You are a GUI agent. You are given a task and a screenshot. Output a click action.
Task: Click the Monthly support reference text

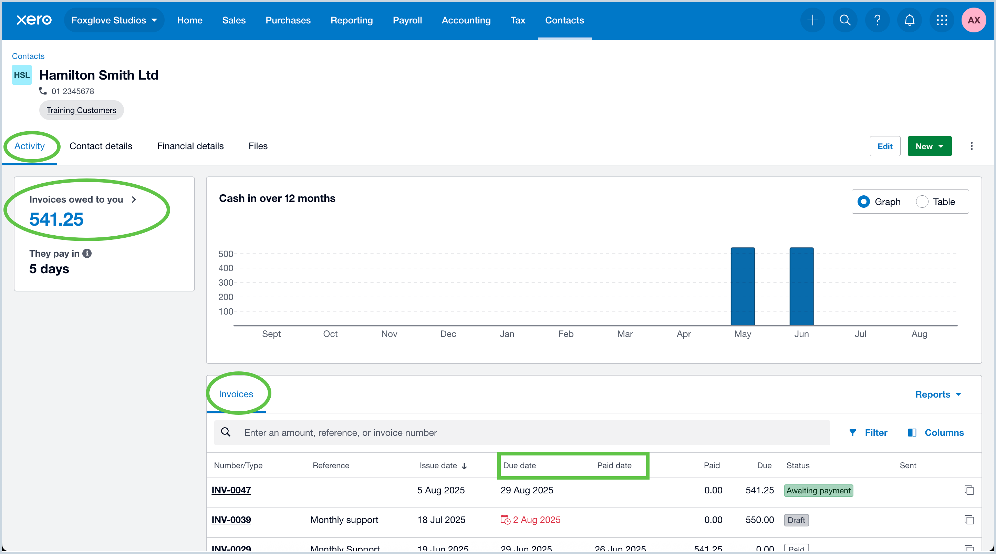click(x=344, y=520)
